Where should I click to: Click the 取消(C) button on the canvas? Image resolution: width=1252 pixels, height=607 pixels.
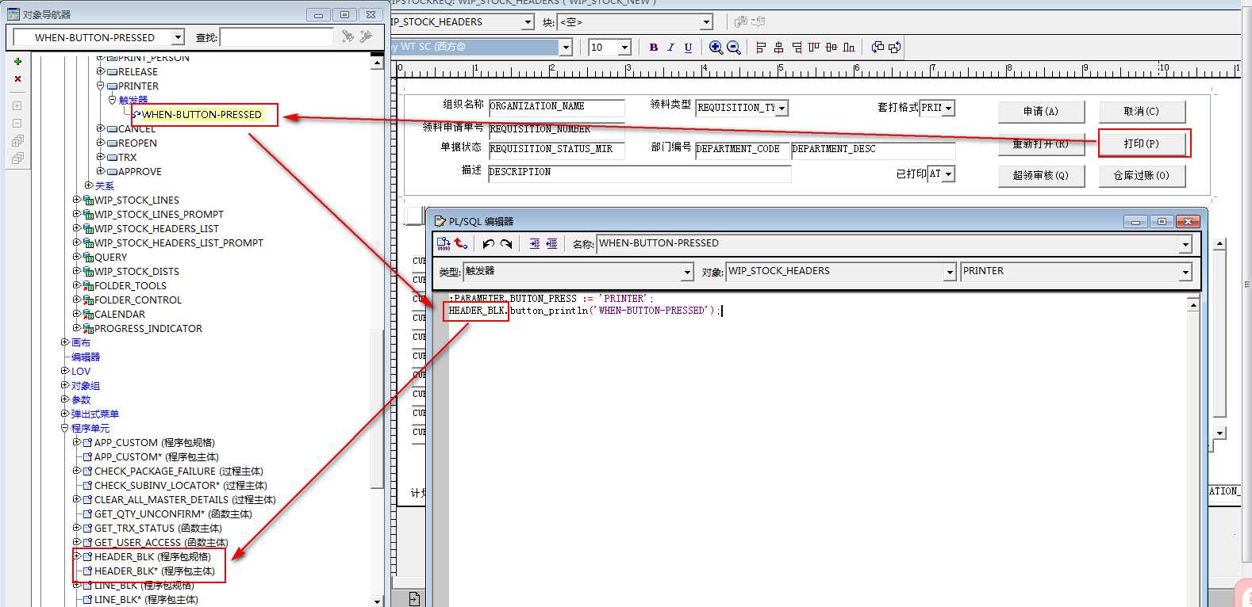pyautogui.click(x=1142, y=112)
